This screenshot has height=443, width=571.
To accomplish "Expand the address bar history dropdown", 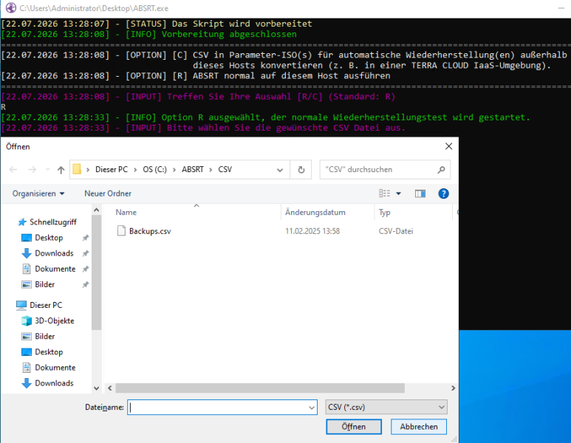I will 280,170.
